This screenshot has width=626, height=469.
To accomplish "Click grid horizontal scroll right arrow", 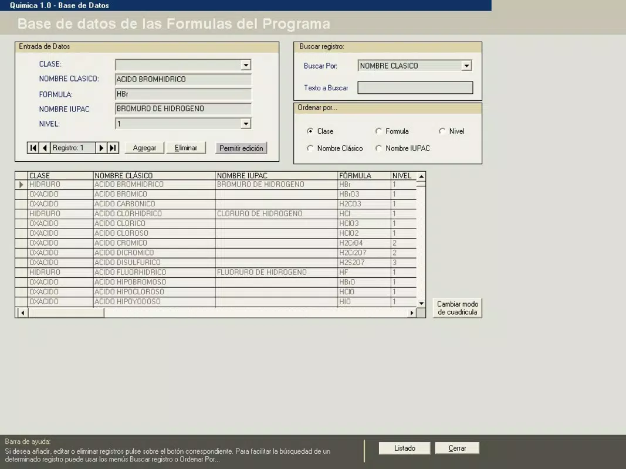I will coord(412,313).
